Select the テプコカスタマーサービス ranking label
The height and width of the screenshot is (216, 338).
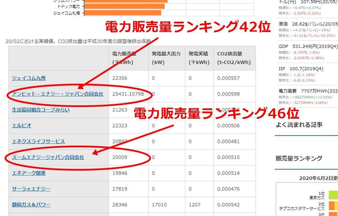coord(302,208)
